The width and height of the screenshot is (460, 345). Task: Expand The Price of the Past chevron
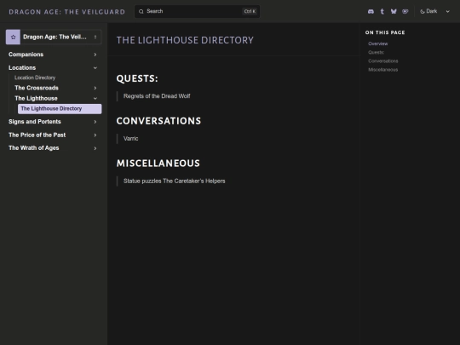click(95, 135)
